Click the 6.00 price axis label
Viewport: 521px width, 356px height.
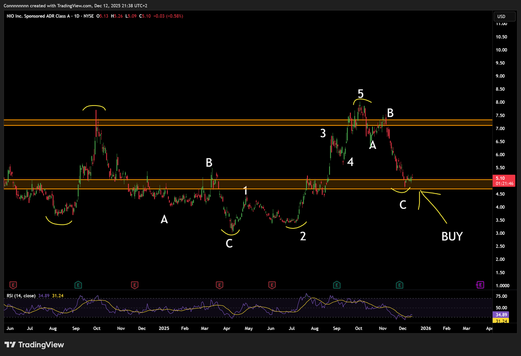tap(501, 155)
